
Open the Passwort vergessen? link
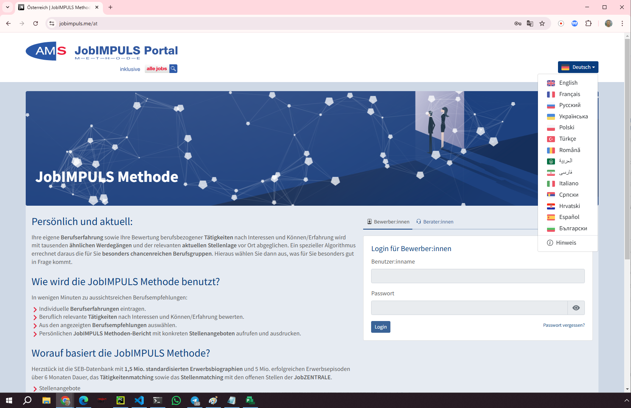coord(564,325)
